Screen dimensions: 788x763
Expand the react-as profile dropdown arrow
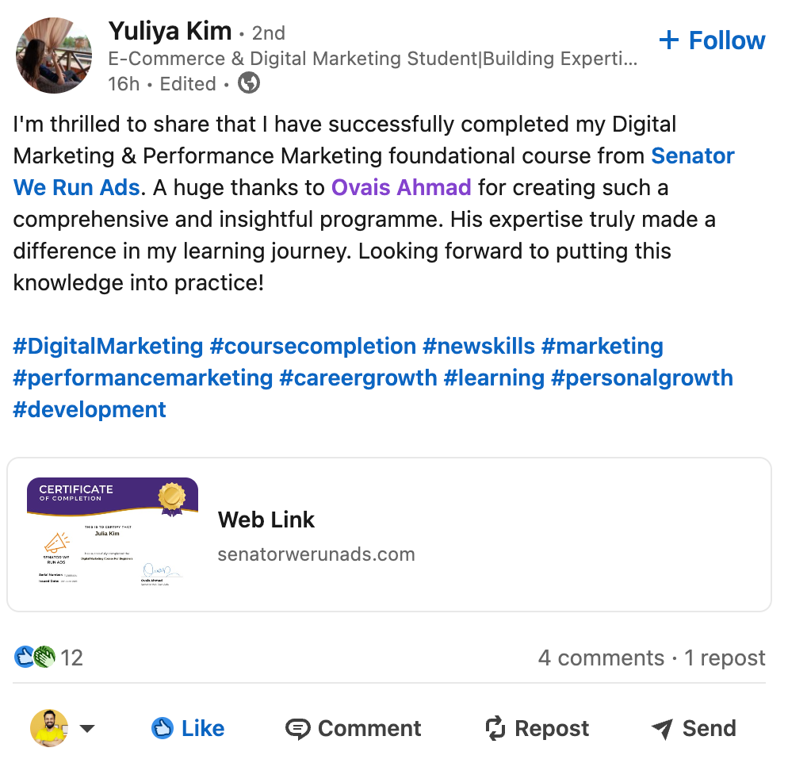87,729
